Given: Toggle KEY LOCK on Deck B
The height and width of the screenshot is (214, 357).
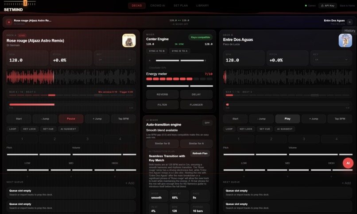Looking at the screenshot, I should tap(246, 129).
